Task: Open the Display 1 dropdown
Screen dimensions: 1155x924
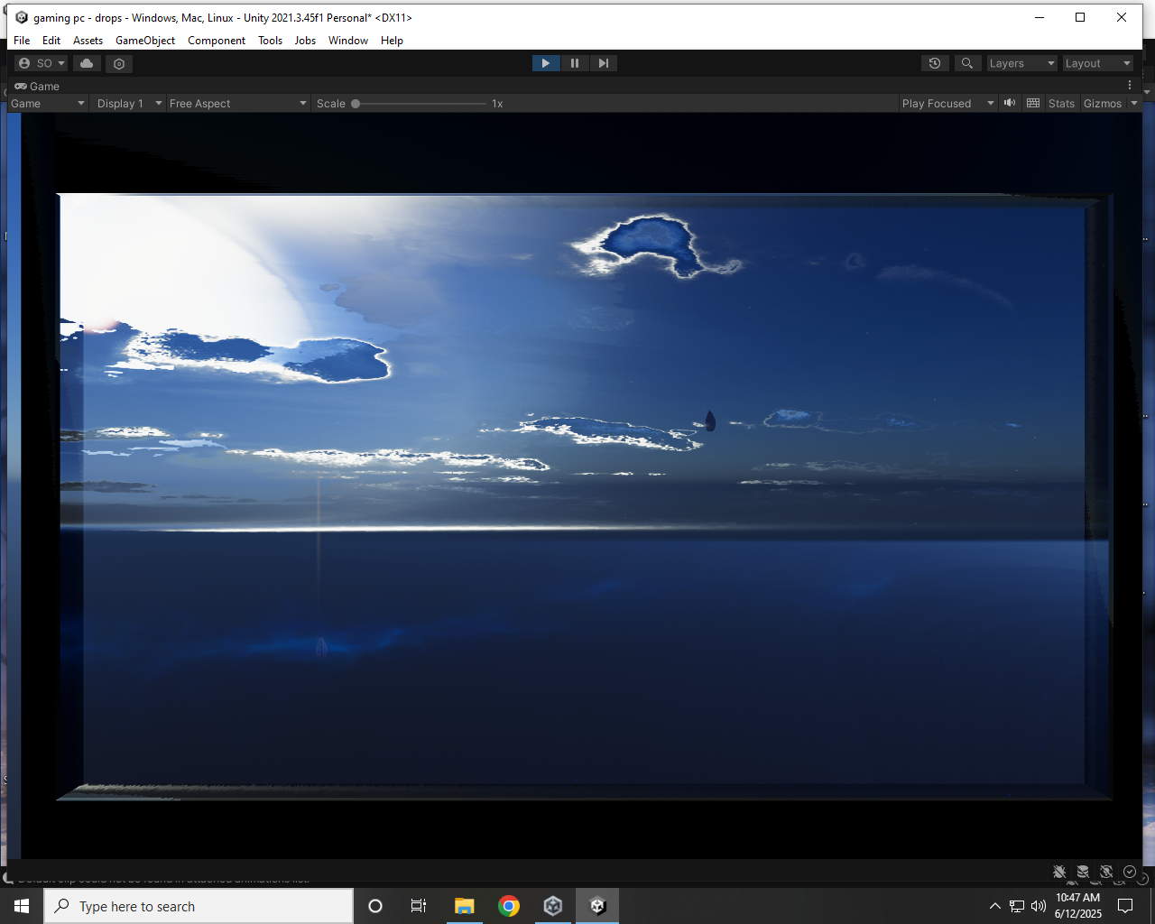Action: pos(127,103)
